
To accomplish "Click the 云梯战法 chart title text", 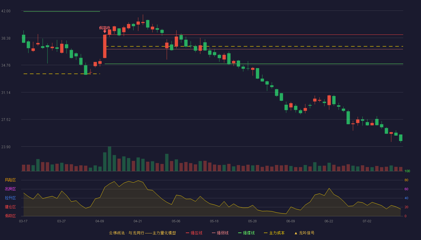I will click(117, 233).
